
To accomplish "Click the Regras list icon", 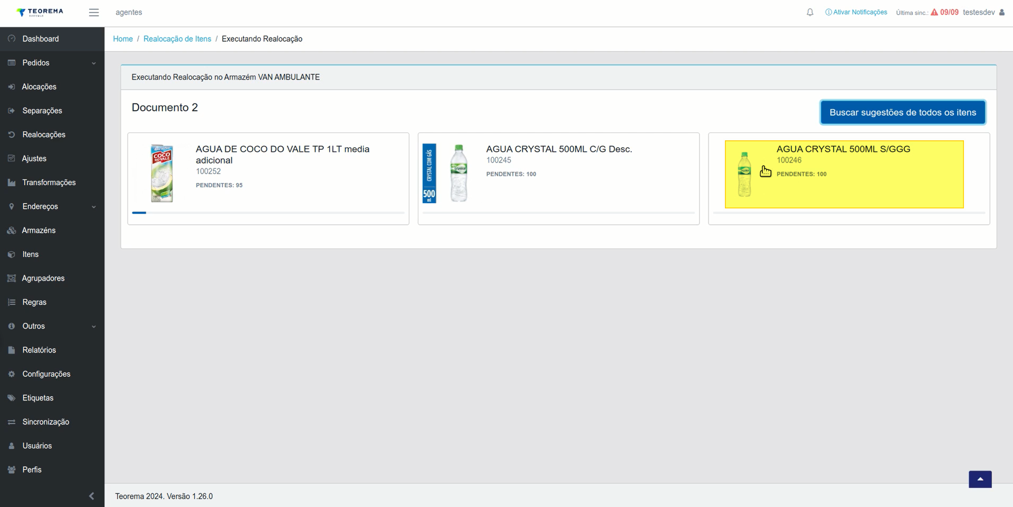I will [12, 302].
